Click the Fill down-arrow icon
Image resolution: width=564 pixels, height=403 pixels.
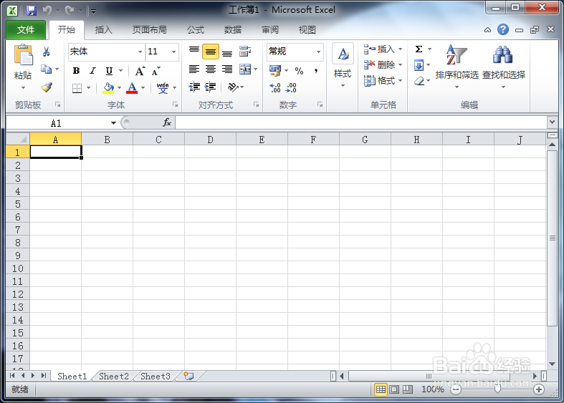click(419, 65)
